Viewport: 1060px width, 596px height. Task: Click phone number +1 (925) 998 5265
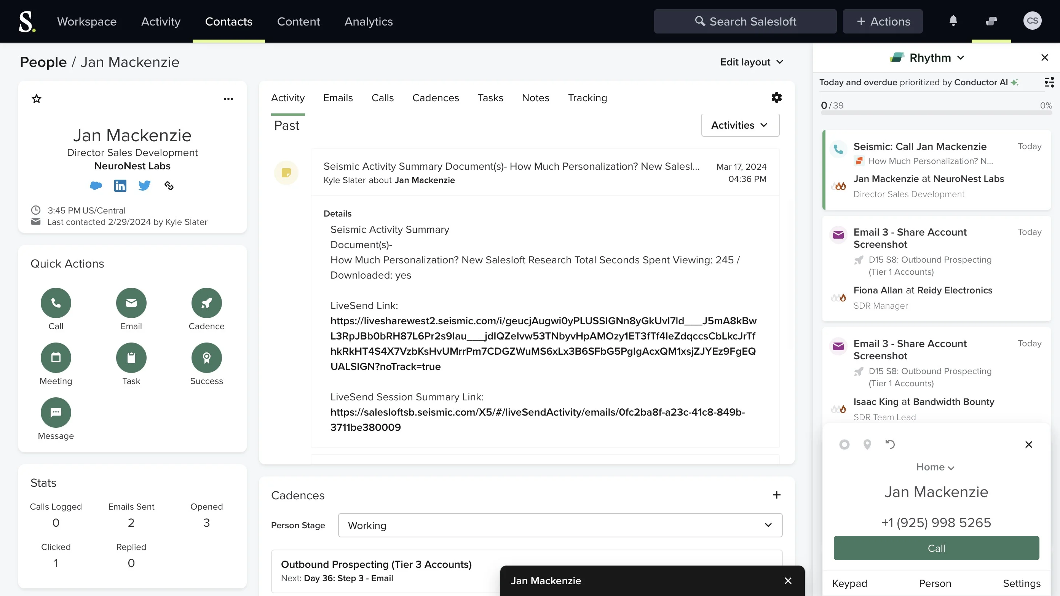[936, 523]
